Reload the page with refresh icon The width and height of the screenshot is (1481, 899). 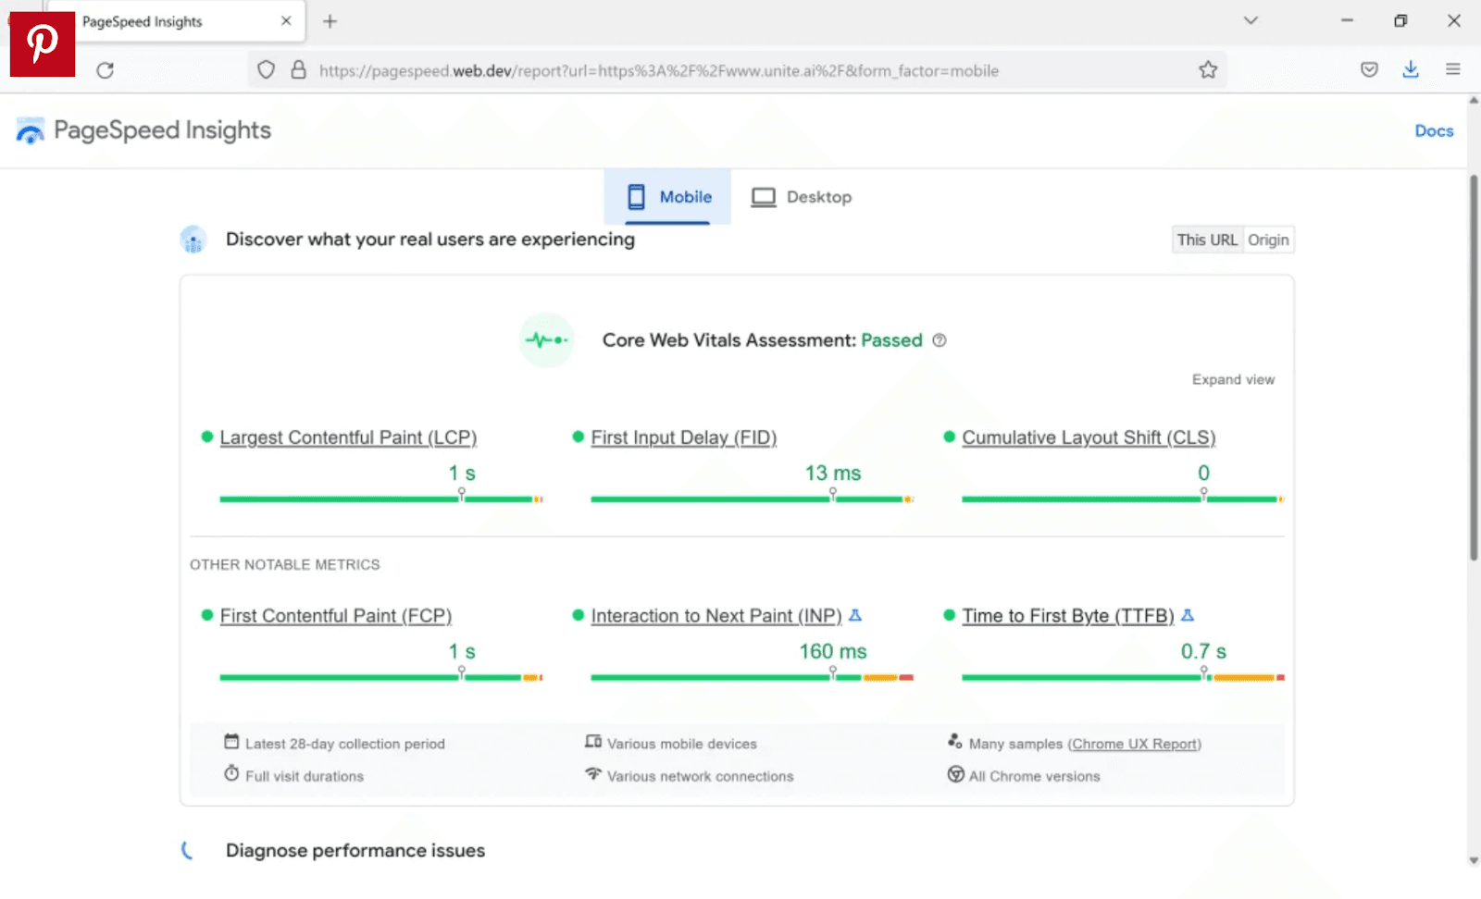[x=105, y=70]
